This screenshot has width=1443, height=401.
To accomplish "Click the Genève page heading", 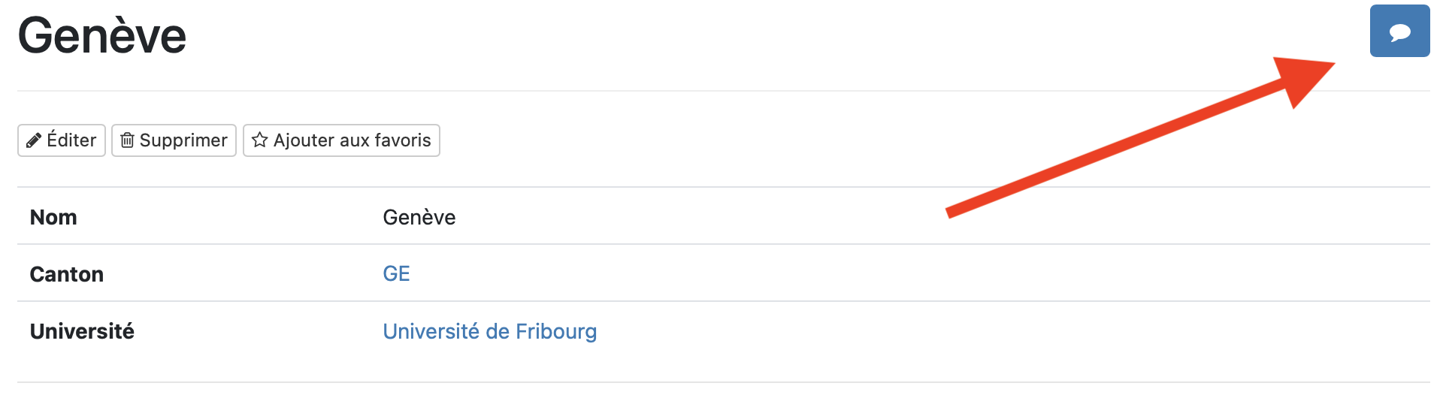I will [102, 36].
